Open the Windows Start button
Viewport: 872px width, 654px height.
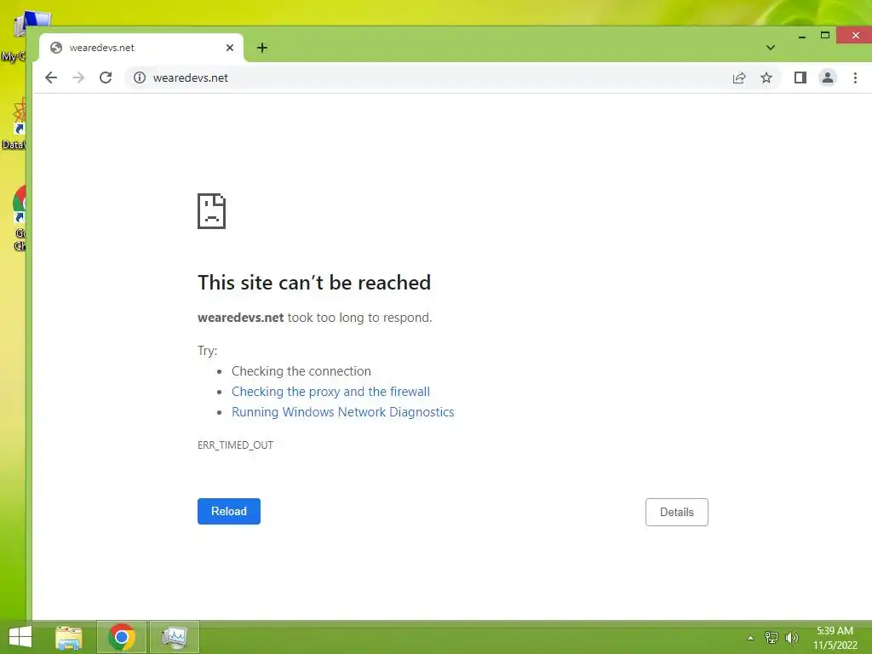point(20,637)
